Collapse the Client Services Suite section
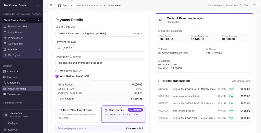Screen dimensions: 261x133 (x=22, y=20)
